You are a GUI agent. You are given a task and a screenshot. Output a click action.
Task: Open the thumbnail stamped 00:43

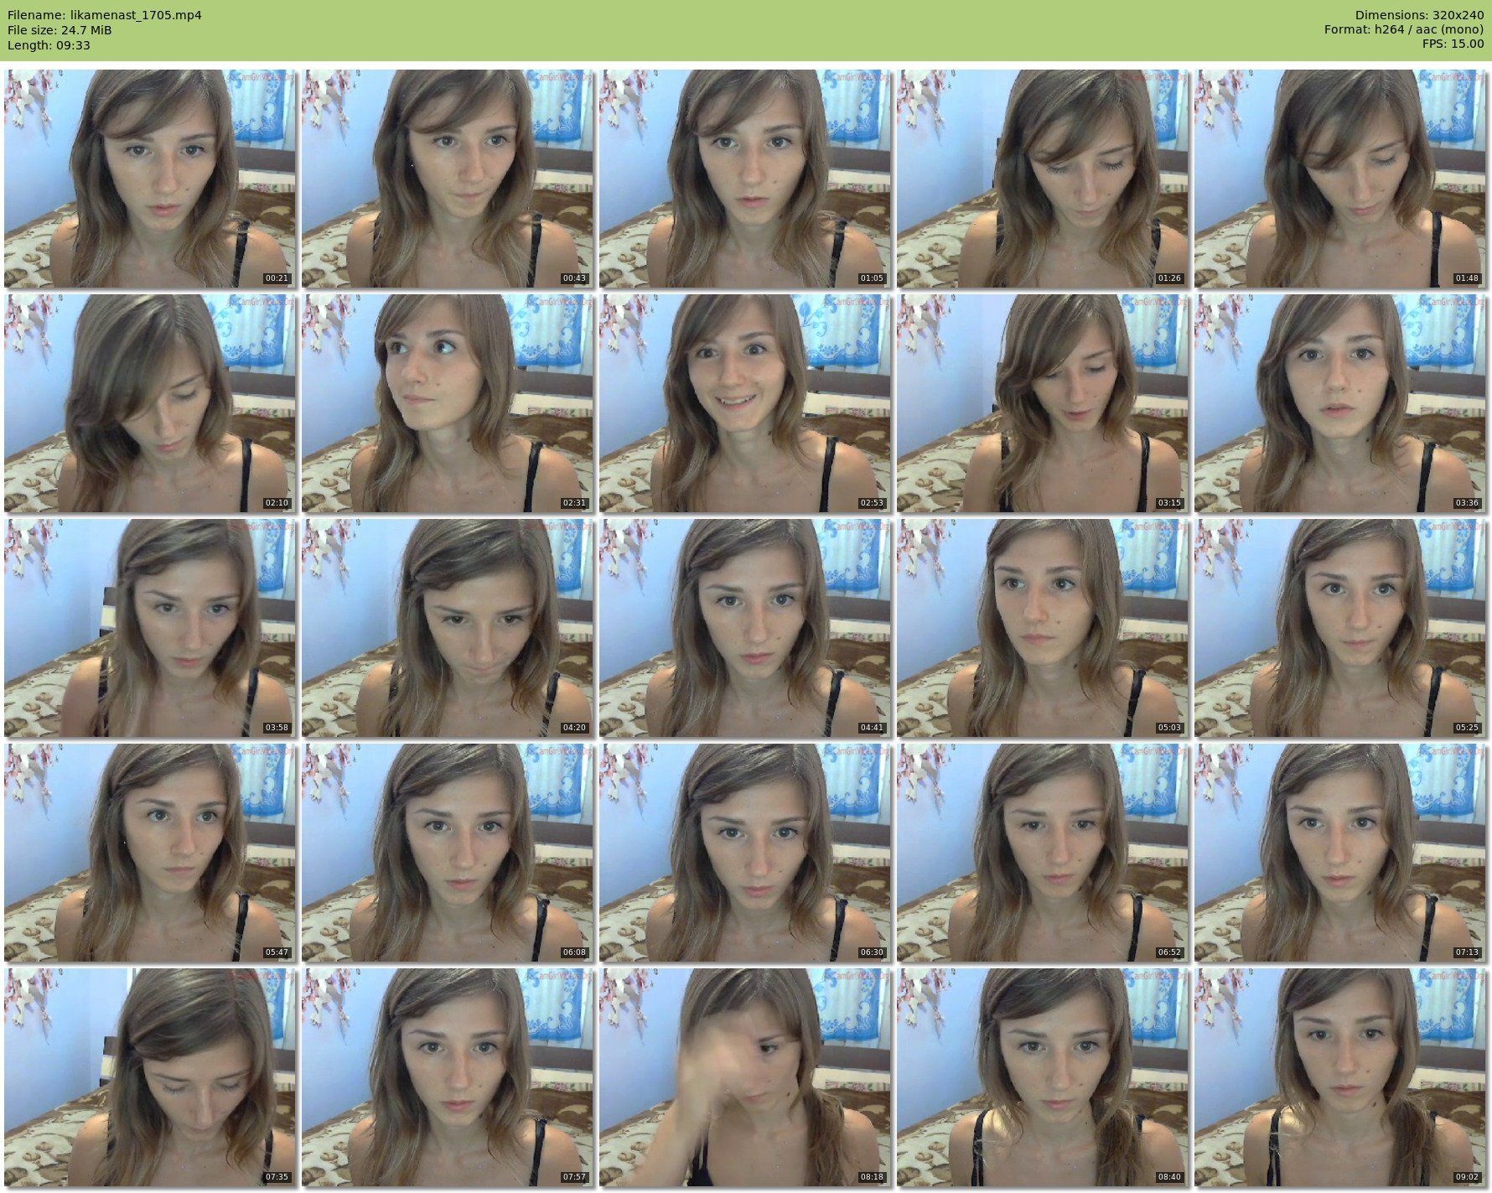pyautogui.click(x=447, y=179)
